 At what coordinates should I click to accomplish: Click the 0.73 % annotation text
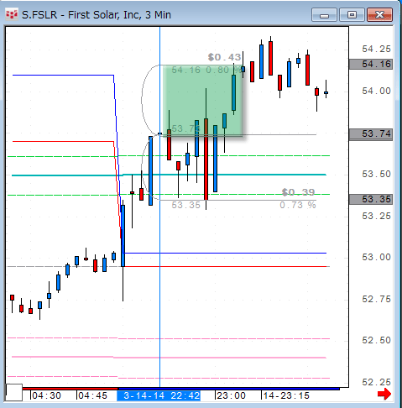coord(298,205)
